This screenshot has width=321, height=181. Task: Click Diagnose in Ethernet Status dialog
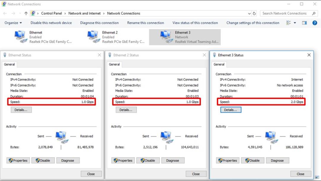(x=68, y=161)
